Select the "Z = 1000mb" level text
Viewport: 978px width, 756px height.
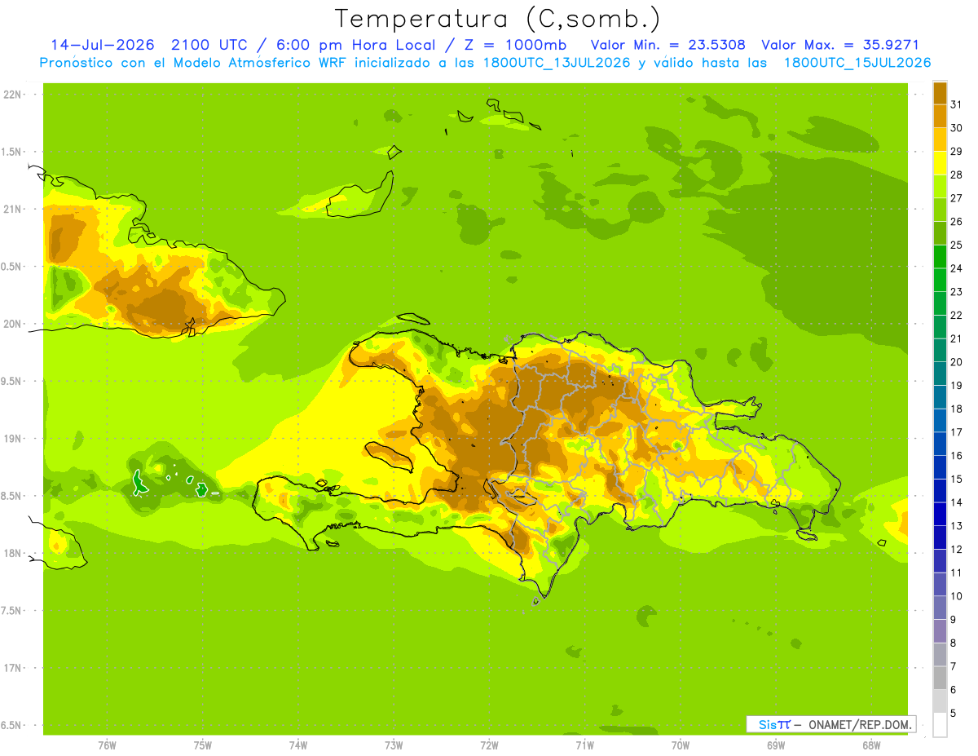point(513,45)
